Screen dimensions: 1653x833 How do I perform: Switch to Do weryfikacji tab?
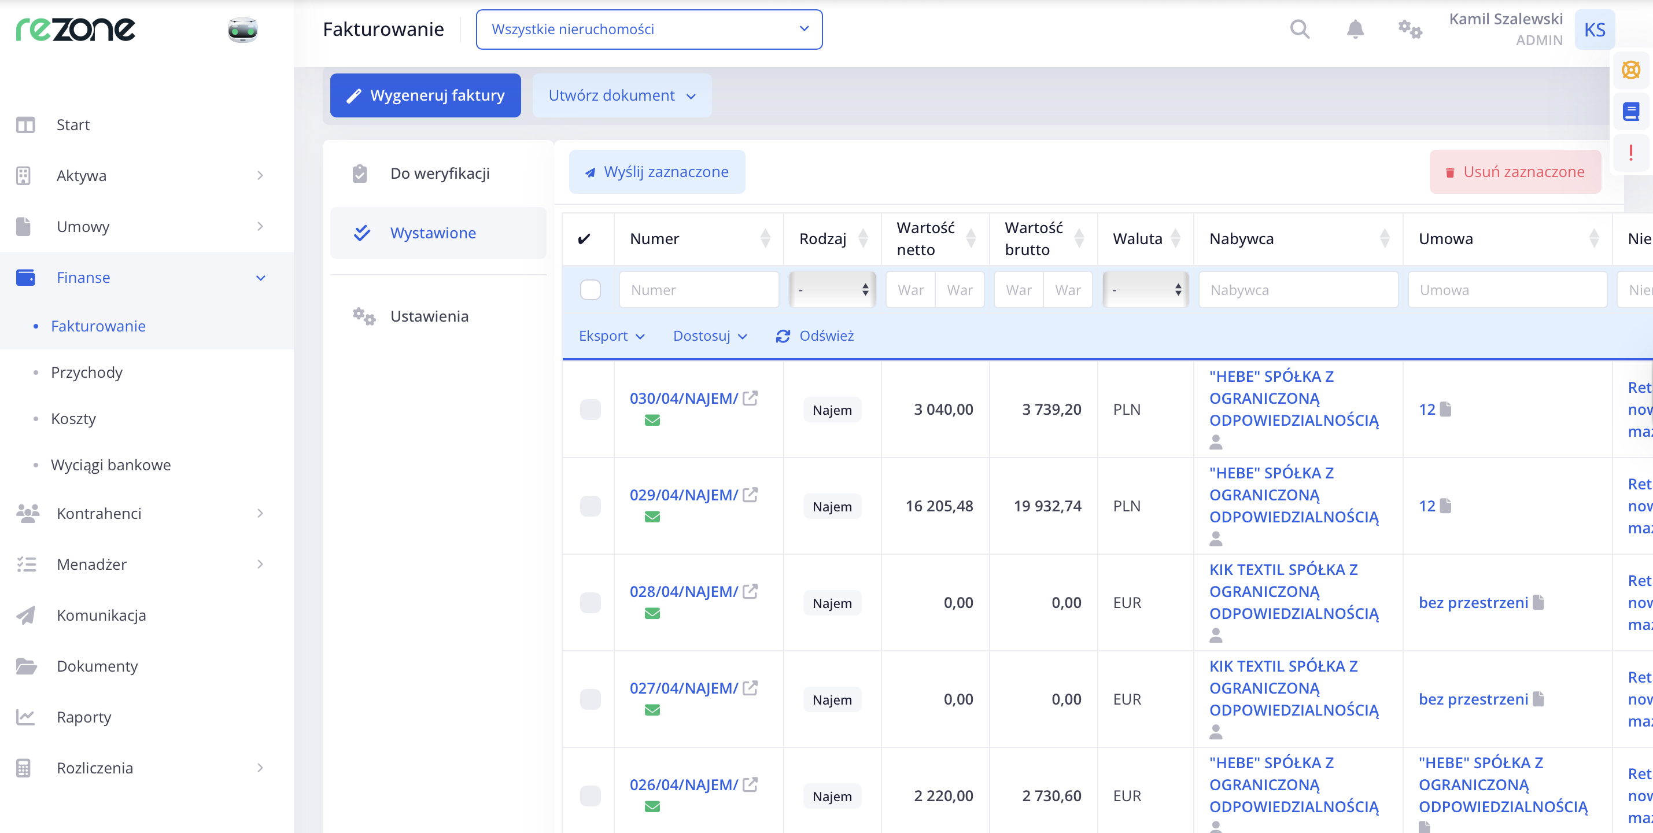coord(438,174)
